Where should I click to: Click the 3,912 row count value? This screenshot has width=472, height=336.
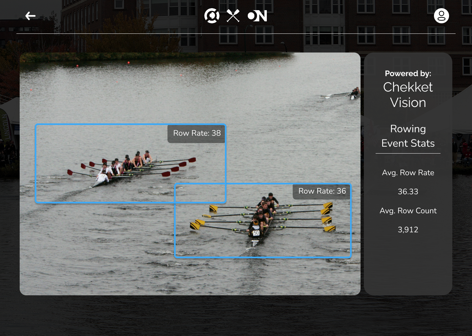[408, 230]
